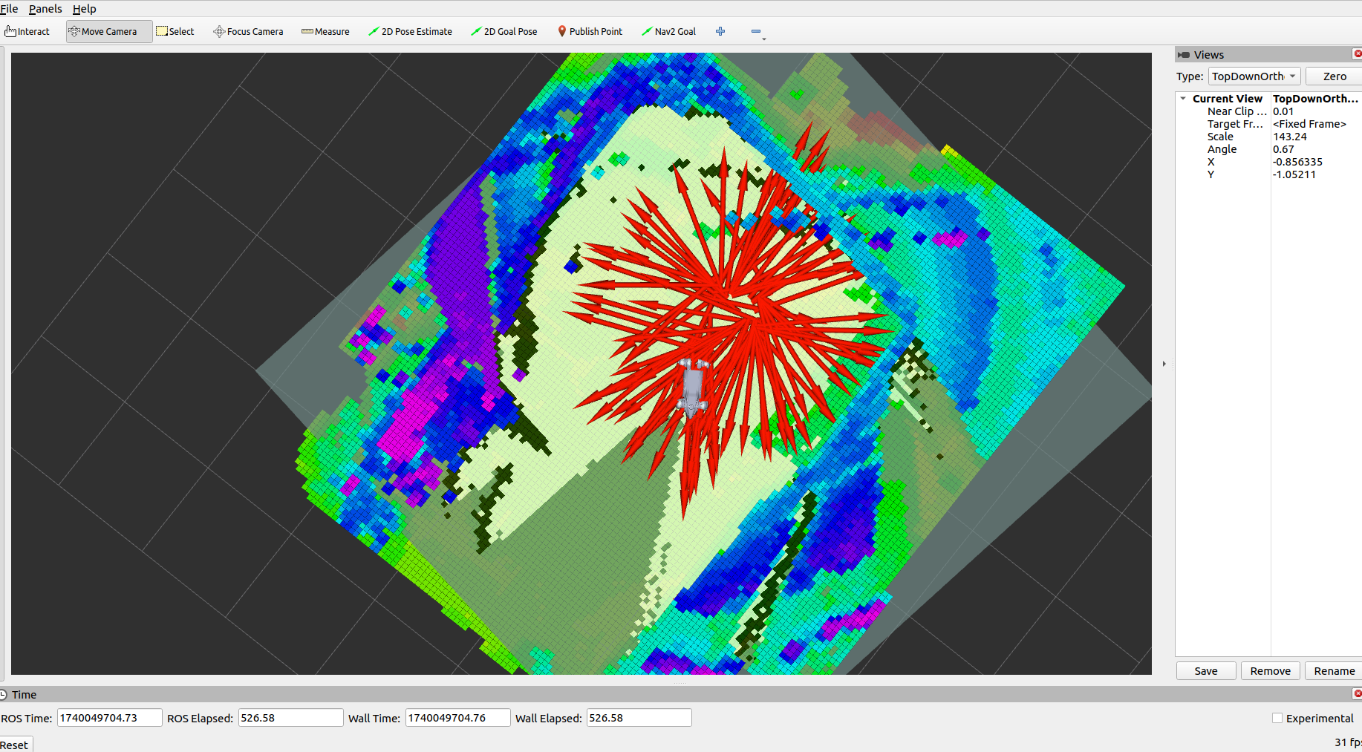
Task: Activate the Nav2 Goal tool
Action: [x=668, y=31]
